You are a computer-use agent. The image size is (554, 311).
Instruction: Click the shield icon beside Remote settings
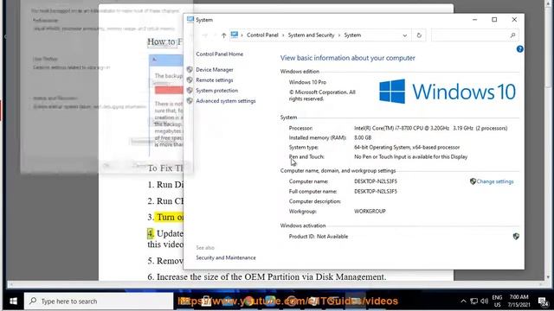pyautogui.click(x=190, y=80)
